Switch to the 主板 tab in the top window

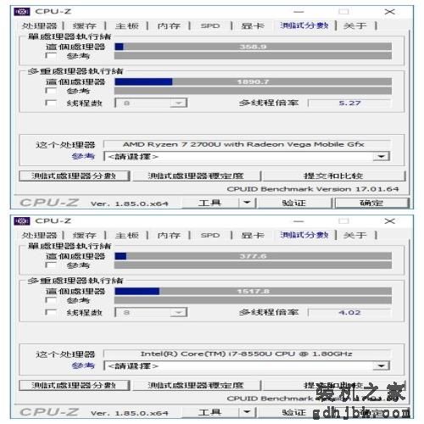pos(127,25)
